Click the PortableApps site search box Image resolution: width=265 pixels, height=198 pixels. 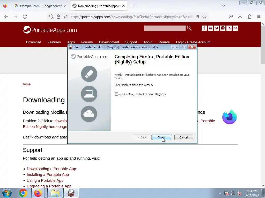point(165,28)
